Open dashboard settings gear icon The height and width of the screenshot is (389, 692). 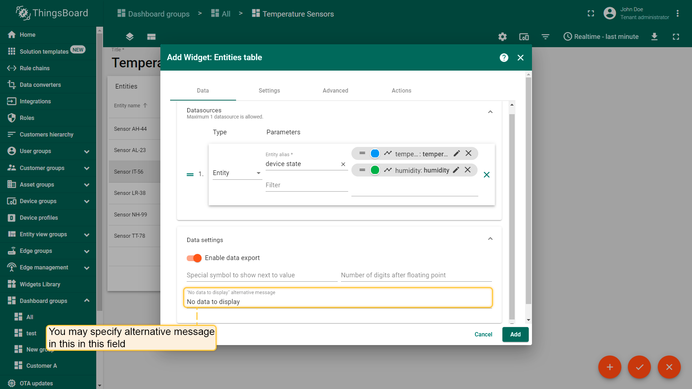click(502, 37)
